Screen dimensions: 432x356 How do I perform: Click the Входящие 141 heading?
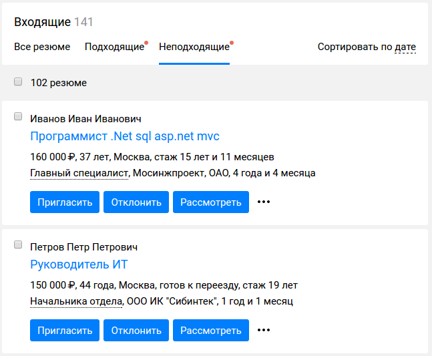pyautogui.click(x=53, y=22)
